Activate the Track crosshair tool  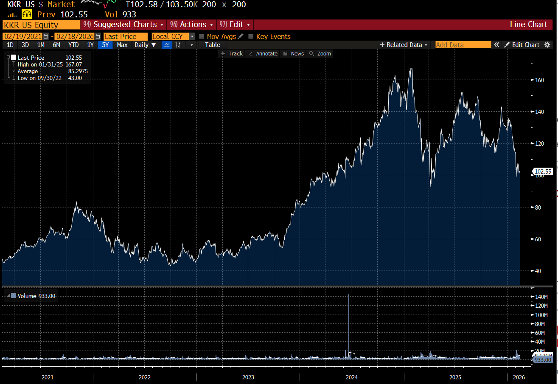(231, 54)
